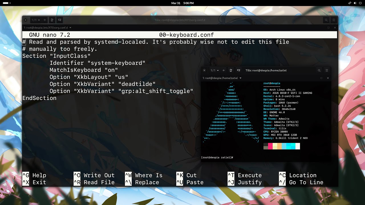Click the "deadtilde" XkbVariant line
This screenshot has height=205, width=365.
coord(103,84)
